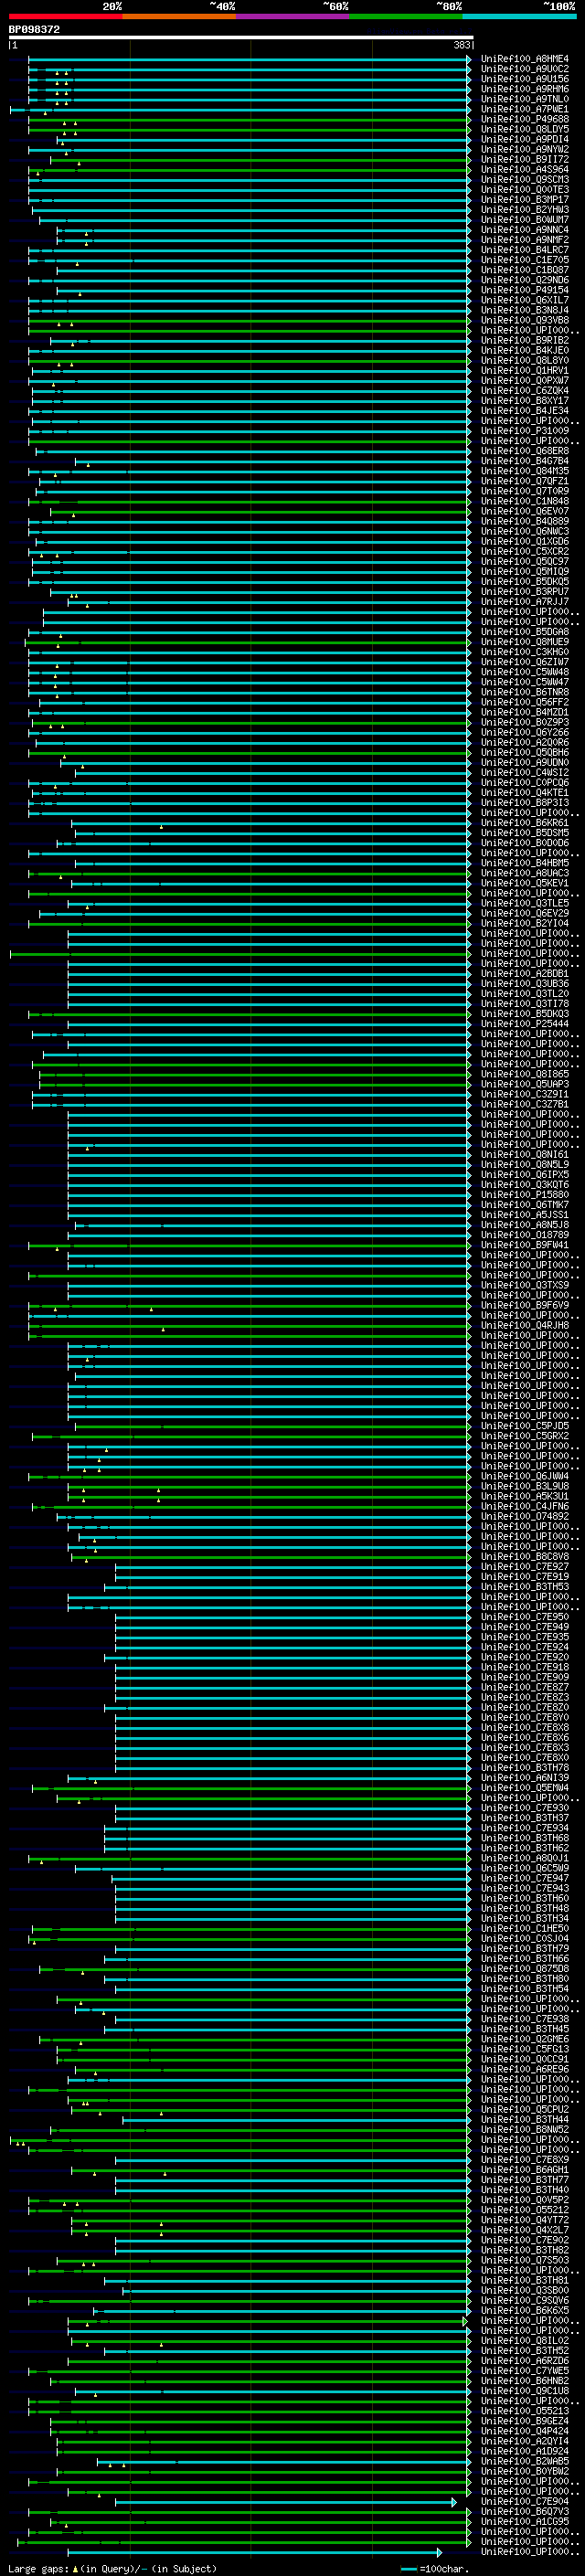Select the UniRef100_Q875D8 label

point(525,1969)
